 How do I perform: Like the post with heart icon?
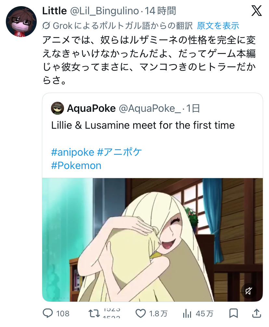pyautogui.click(x=141, y=313)
